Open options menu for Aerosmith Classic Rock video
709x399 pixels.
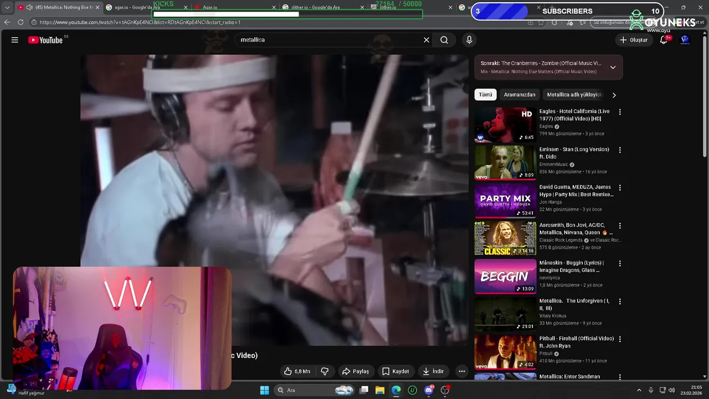(620, 226)
